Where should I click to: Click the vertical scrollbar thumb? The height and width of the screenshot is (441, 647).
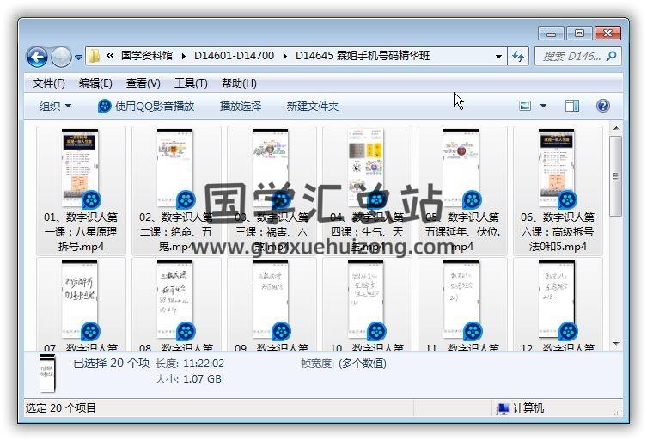(616, 176)
